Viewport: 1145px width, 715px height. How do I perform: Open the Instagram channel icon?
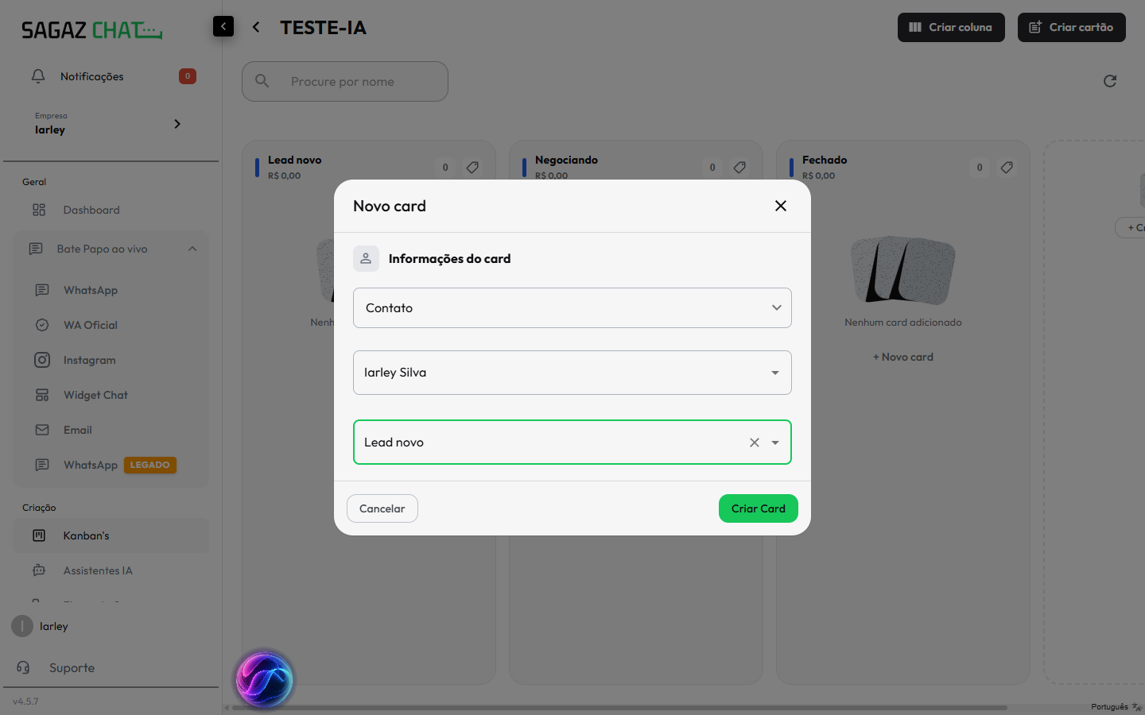42,360
